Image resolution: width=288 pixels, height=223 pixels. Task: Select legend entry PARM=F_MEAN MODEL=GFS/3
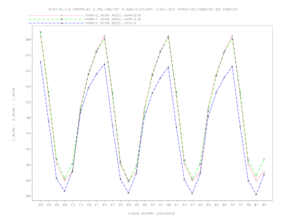pos(111,23)
